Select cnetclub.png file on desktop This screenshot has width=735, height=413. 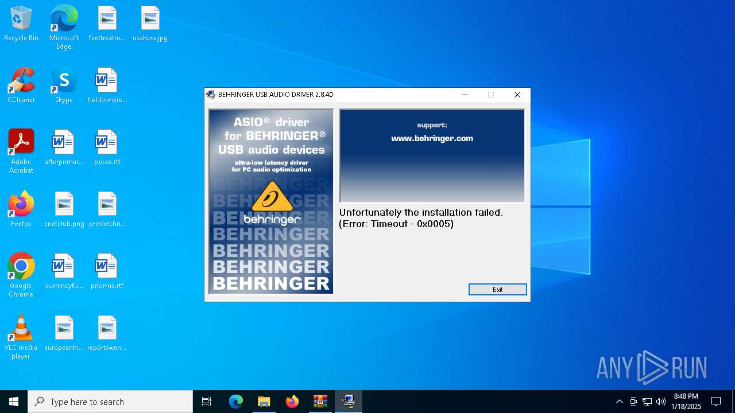[x=64, y=210]
